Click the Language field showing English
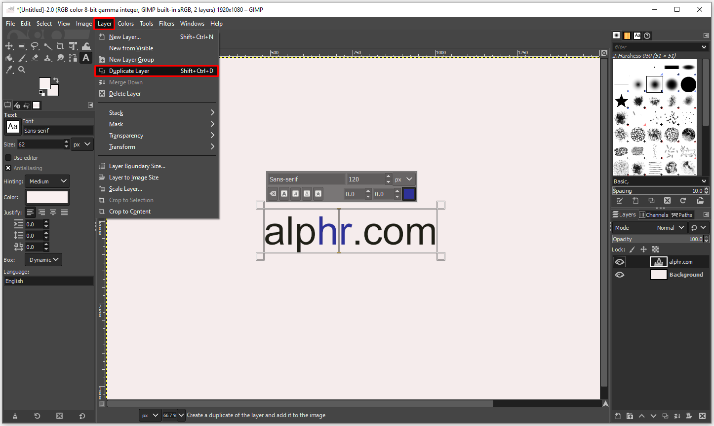Viewport: 714px width, 426px height. pyautogui.click(x=48, y=281)
